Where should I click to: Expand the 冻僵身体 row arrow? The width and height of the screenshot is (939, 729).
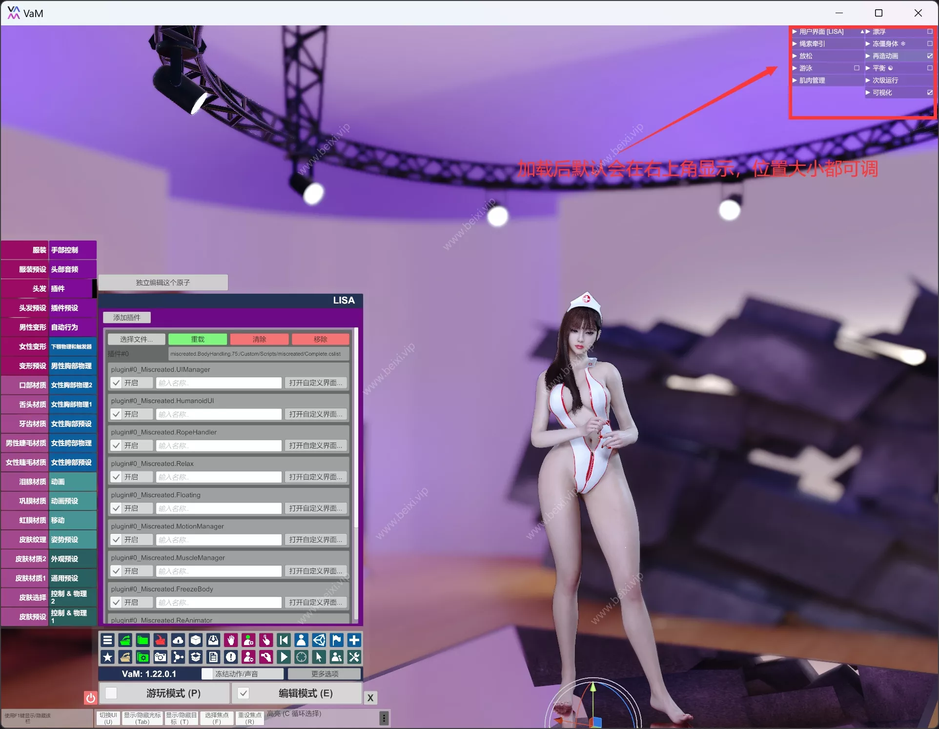tap(868, 43)
